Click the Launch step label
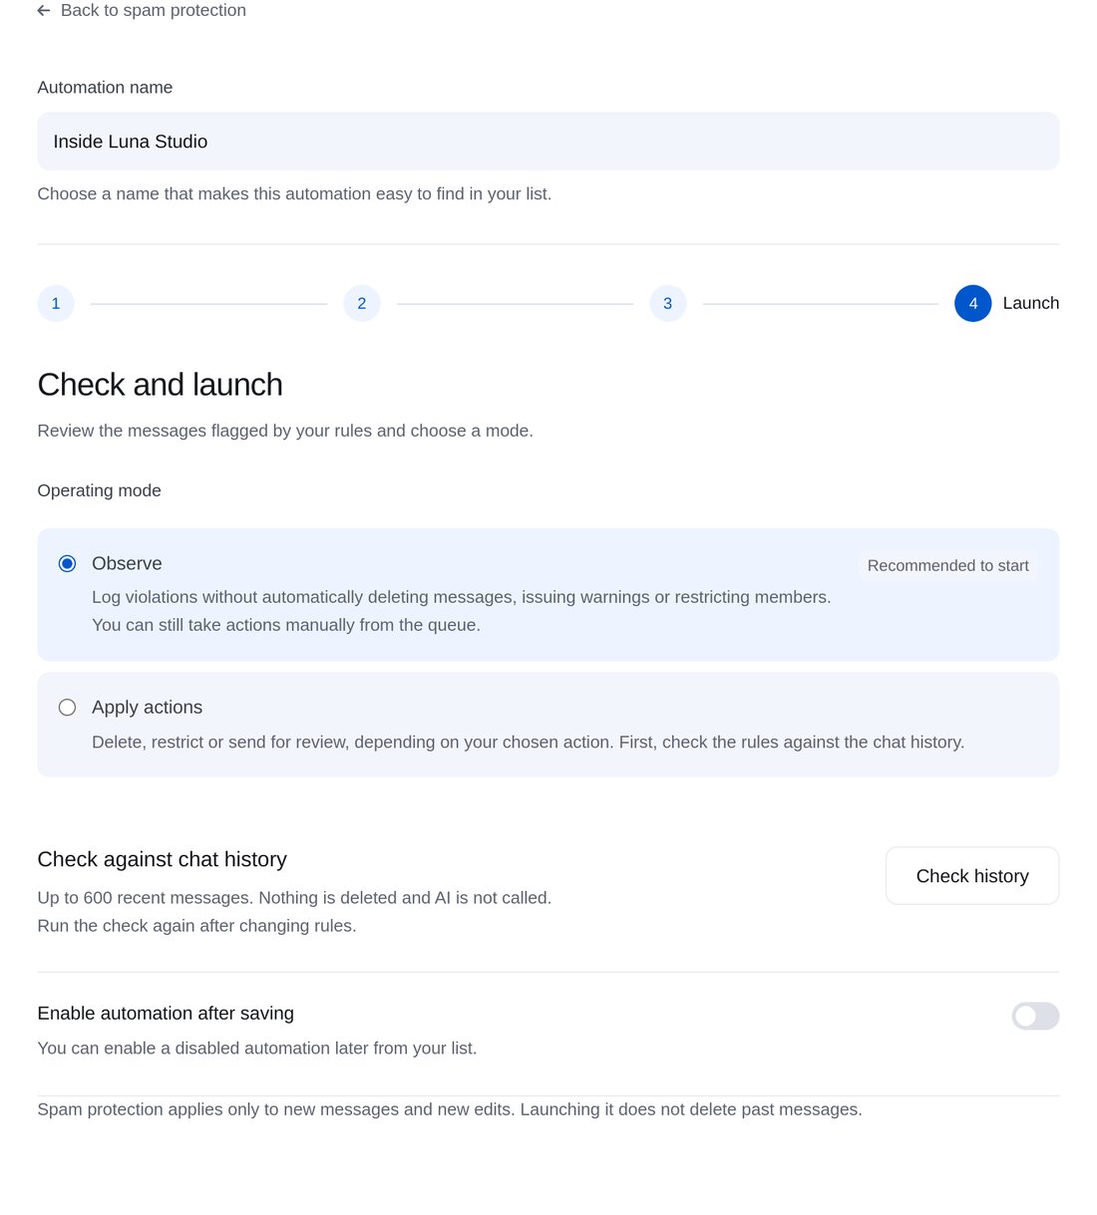Image resolution: width=1097 pixels, height=1215 pixels. (1031, 303)
